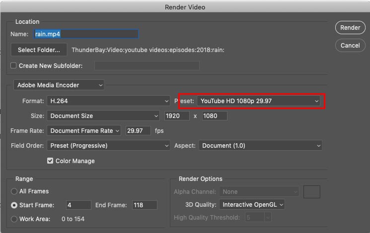The image size is (370, 233).
Task: Open the Document Size dropdown
Action: pos(103,116)
